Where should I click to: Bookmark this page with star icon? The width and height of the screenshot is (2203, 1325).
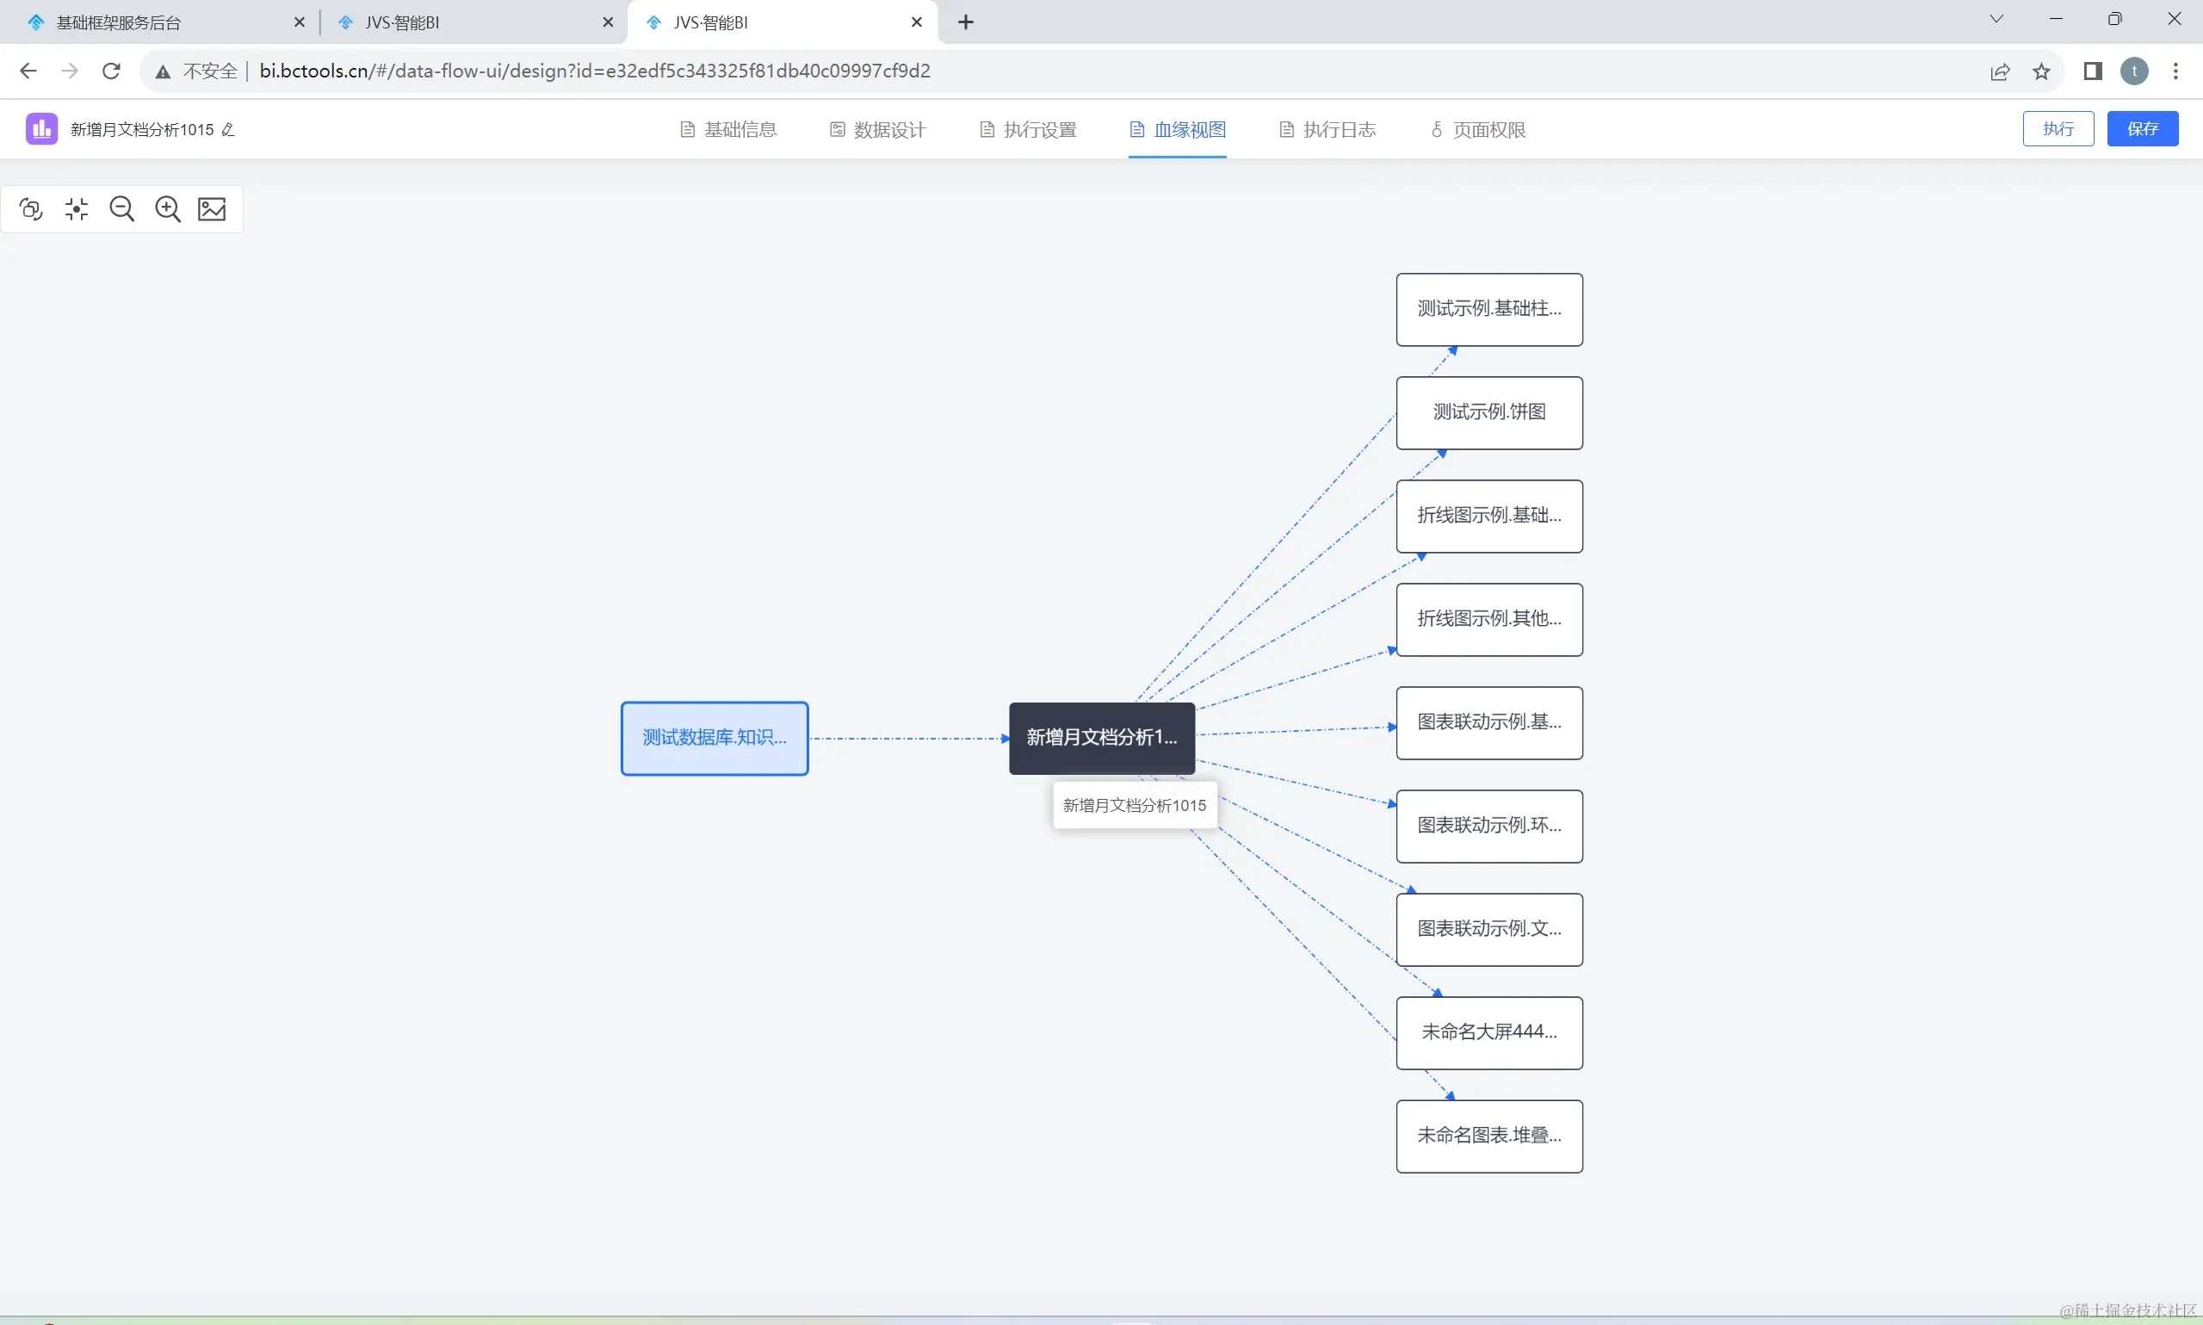coord(2040,71)
